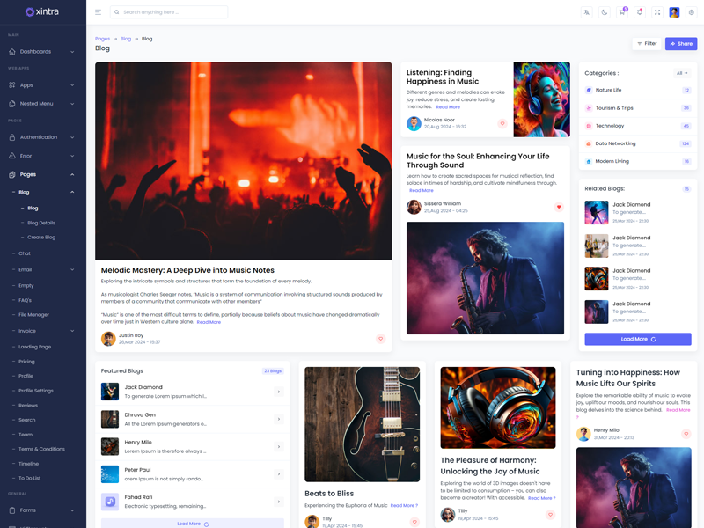Viewport: 704px width, 528px height.
Task: Open the All dropdown in Categories
Action: coord(682,73)
